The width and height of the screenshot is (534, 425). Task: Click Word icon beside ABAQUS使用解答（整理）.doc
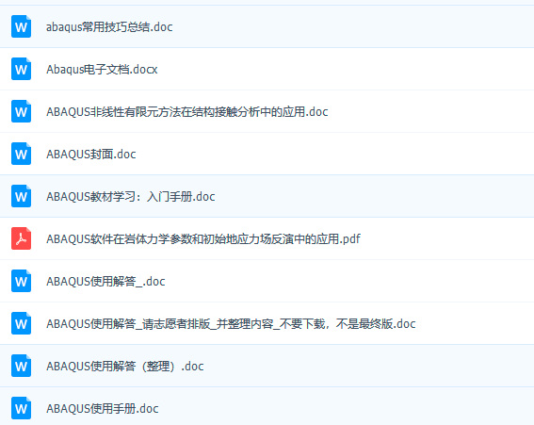click(x=21, y=366)
